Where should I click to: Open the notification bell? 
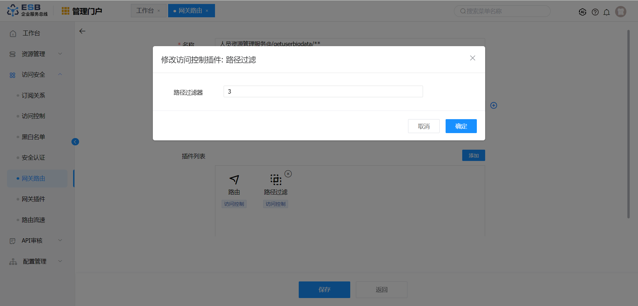[606, 12]
